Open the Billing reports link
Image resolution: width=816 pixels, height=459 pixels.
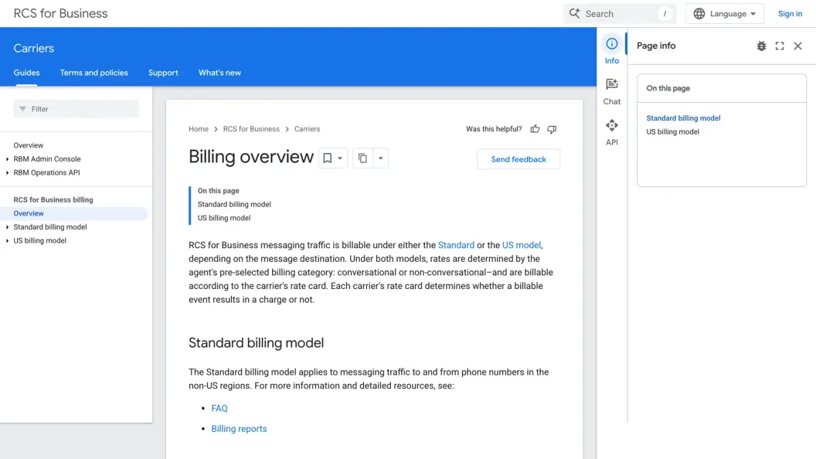click(239, 428)
